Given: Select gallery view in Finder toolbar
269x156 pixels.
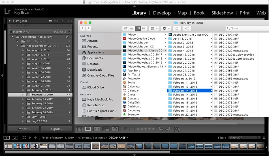Looking at the screenshot, I should click(x=144, y=28).
